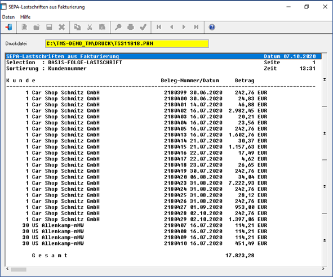Click the delete X toolbar icon

coord(62,27)
